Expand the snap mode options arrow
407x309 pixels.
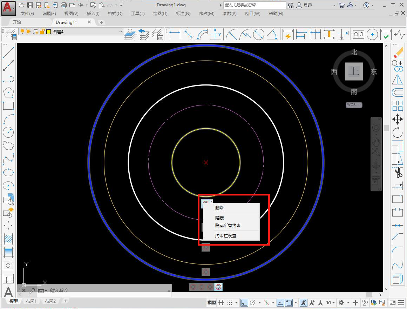(x=236, y=302)
